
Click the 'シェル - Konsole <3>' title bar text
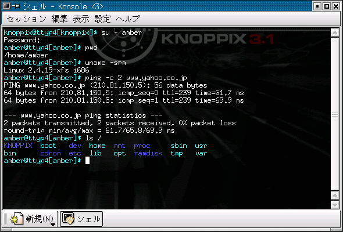coord(63,6)
